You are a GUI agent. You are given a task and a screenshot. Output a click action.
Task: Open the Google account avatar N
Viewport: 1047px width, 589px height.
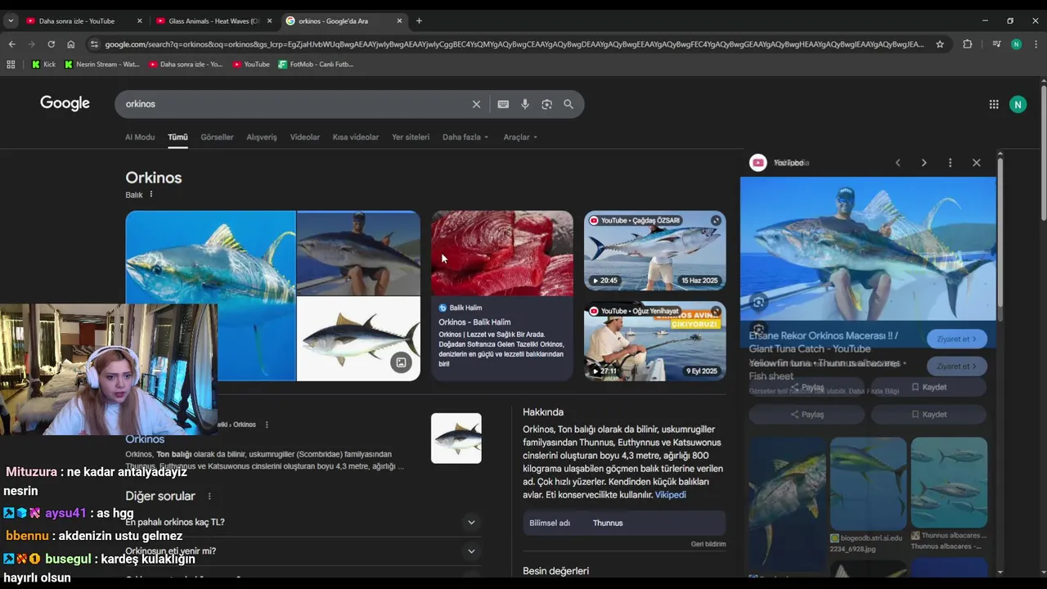tap(1018, 104)
